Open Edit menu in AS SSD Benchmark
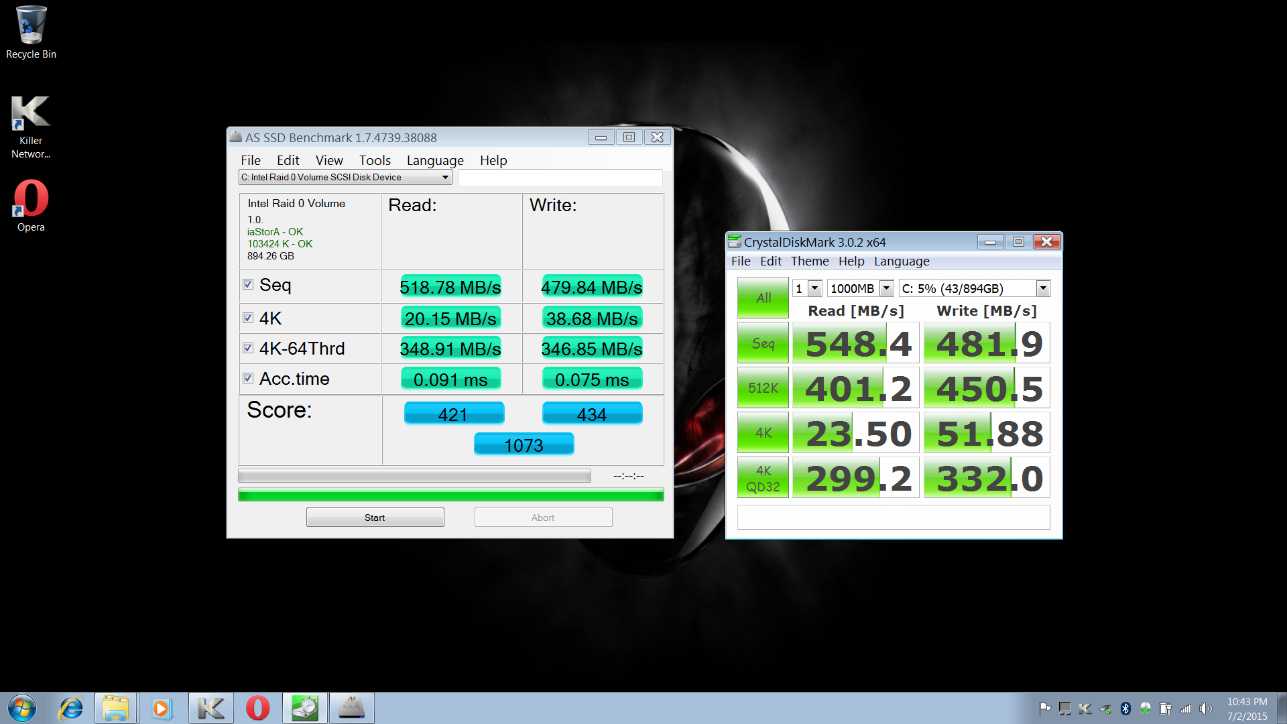1287x724 pixels. pyautogui.click(x=288, y=160)
